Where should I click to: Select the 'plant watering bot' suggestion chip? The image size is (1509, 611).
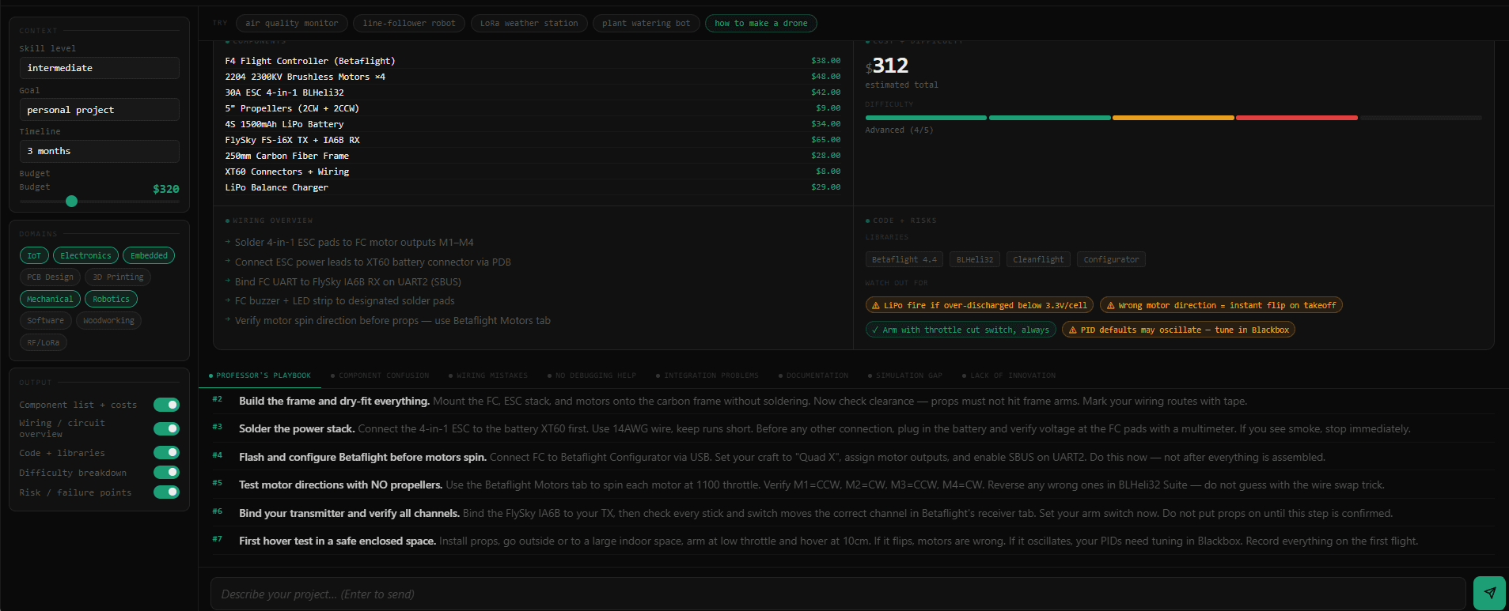(646, 24)
